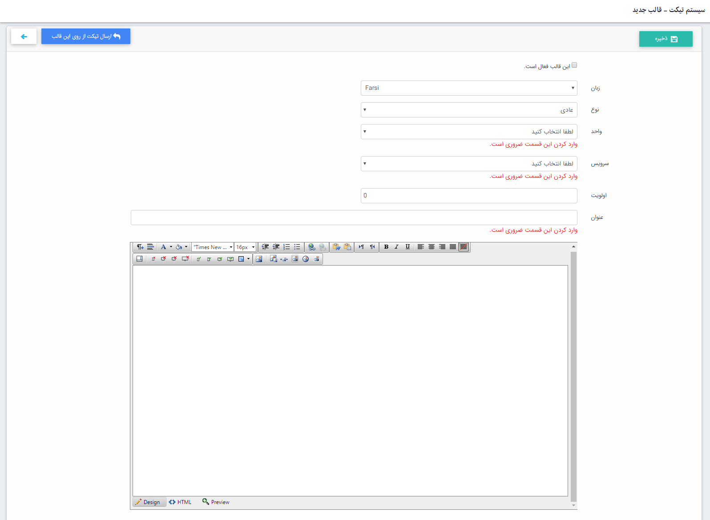Click the paste plain text icon
The height and width of the screenshot is (520, 710).
(x=347, y=247)
